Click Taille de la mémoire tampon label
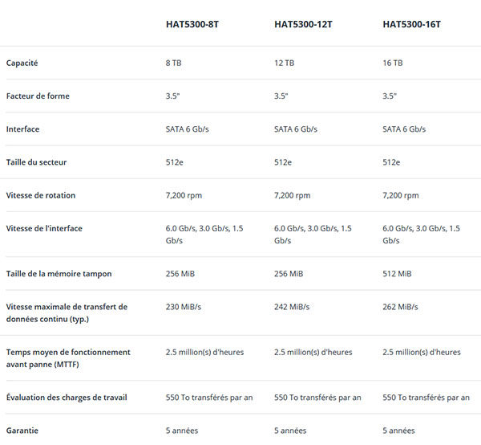This screenshot has height=445, width=481. point(59,274)
